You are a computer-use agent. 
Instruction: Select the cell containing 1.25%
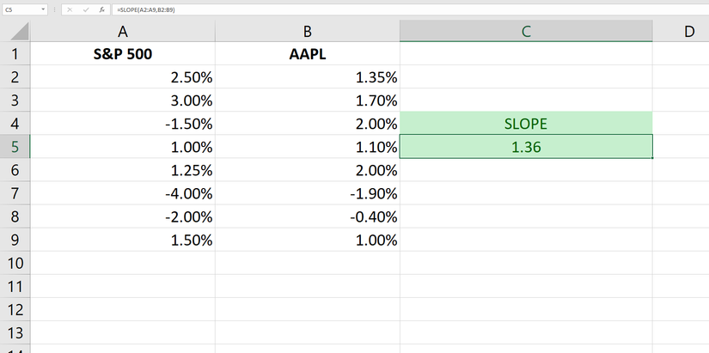click(123, 170)
